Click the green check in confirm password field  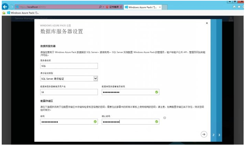(x=156, y=122)
